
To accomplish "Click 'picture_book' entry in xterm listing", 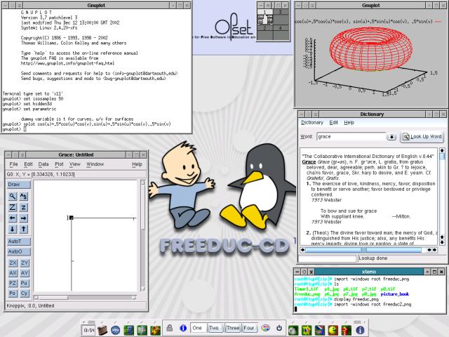I will click(x=395, y=294).
